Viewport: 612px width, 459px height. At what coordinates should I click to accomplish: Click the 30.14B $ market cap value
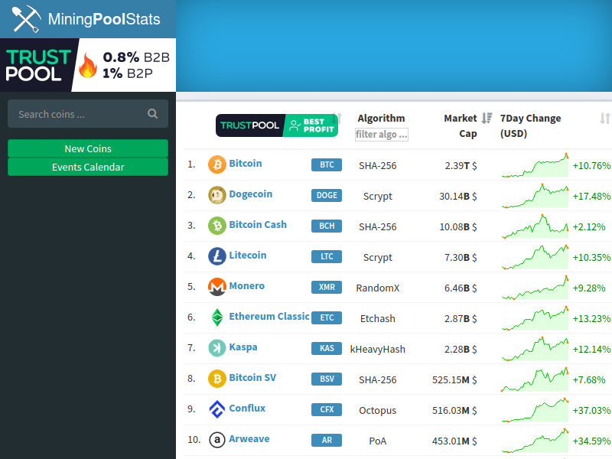tap(457, 196)
